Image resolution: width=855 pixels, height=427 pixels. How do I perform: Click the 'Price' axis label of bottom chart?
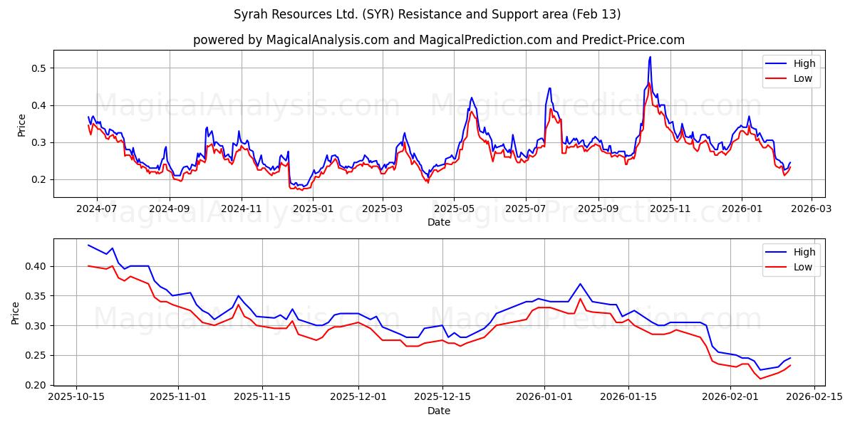(x=16, y=312)
